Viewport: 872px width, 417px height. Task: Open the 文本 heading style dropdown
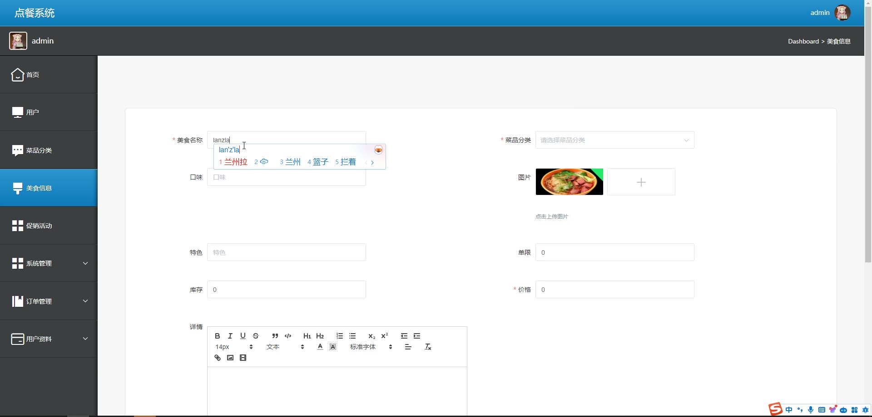[x=285, y=347]
